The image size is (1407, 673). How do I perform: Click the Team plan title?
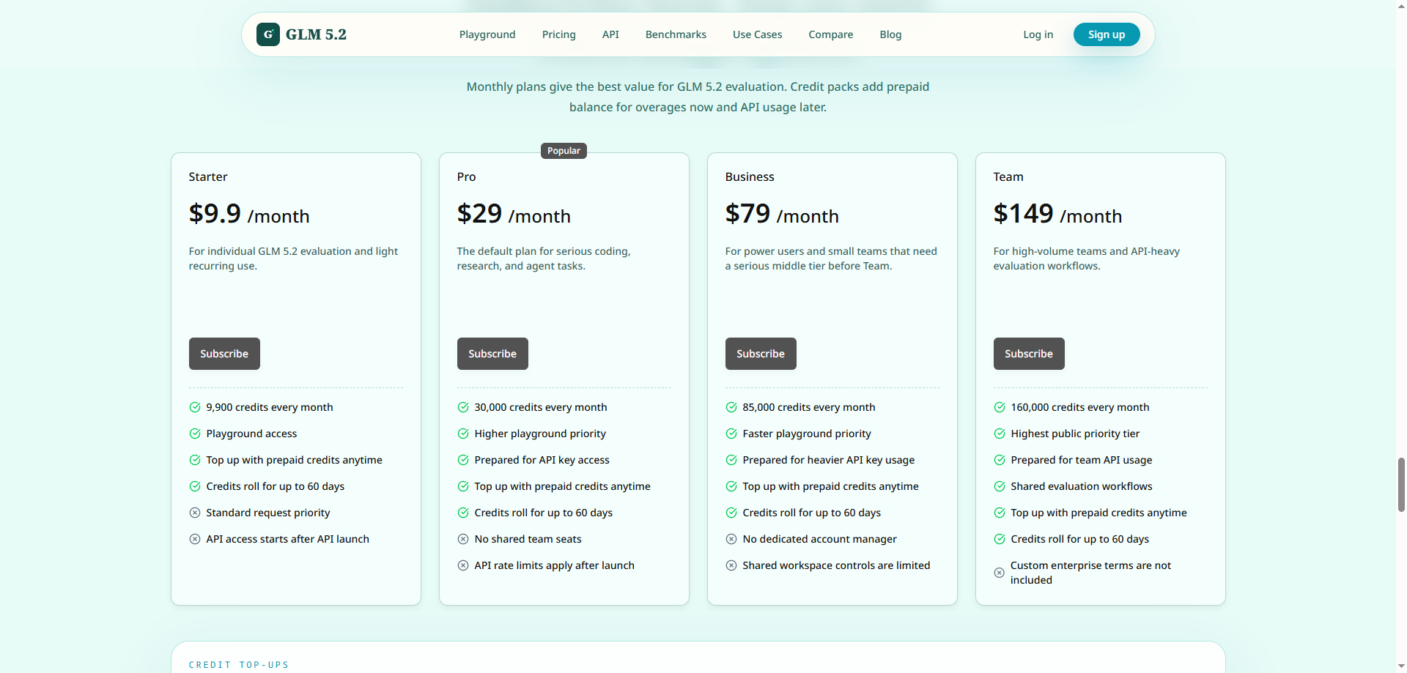click(1008, 176)
